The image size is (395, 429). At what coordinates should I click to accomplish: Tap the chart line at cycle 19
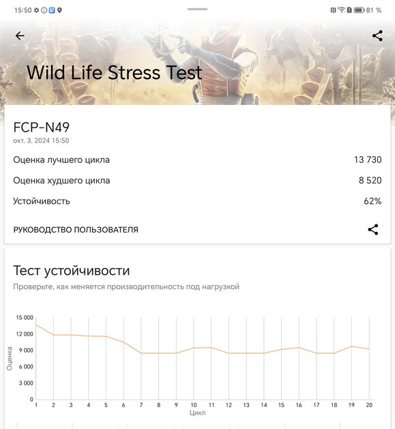(x=351, y=346)
